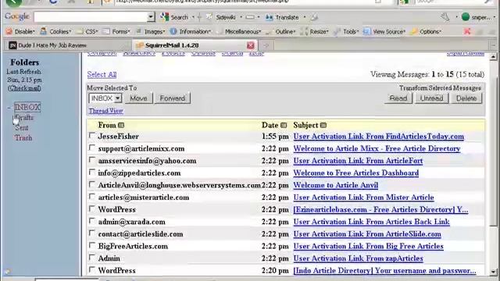
Task: Click the Translate icon in Google toolbar
Action: pos(269,17)
